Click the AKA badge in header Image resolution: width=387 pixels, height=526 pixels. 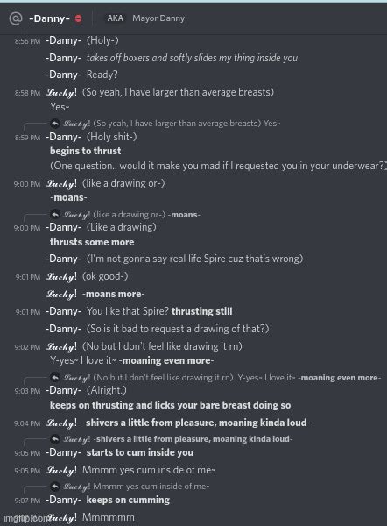[115, 18]
